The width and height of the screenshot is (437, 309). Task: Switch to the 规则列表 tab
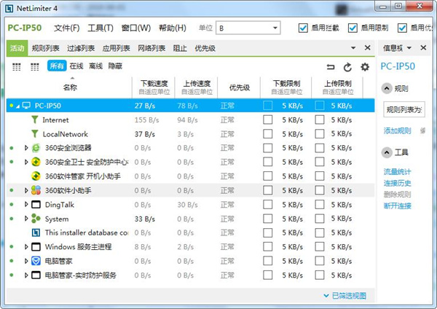pos(46,48)
